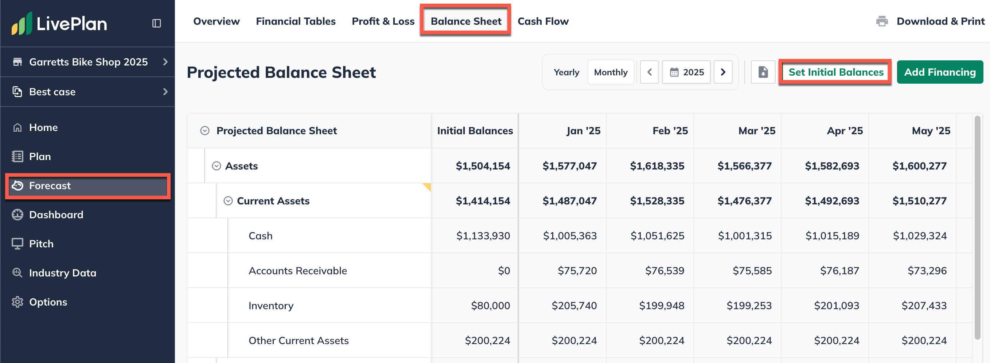990x363 pixels.
Task: Open the Profit & Loss tab
Action: point(383,21)
